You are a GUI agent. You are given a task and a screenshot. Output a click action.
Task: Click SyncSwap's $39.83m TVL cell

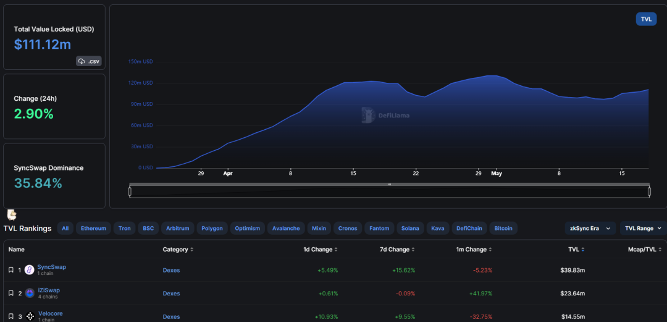573,270
